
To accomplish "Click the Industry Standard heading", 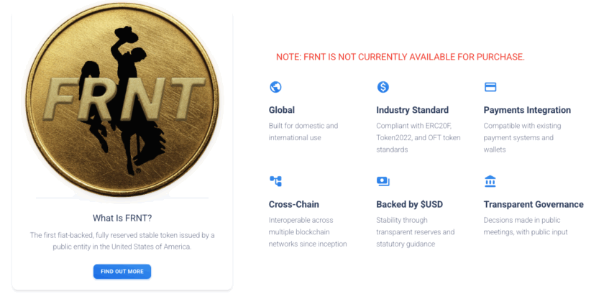I will click(412, 110).
